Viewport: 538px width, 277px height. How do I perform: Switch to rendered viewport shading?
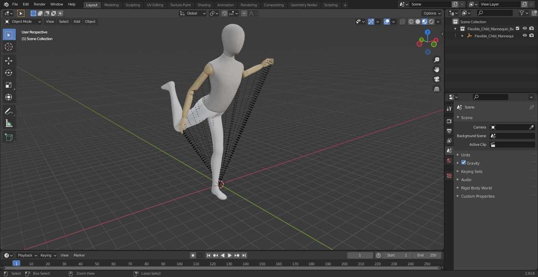tap(431, 22)
